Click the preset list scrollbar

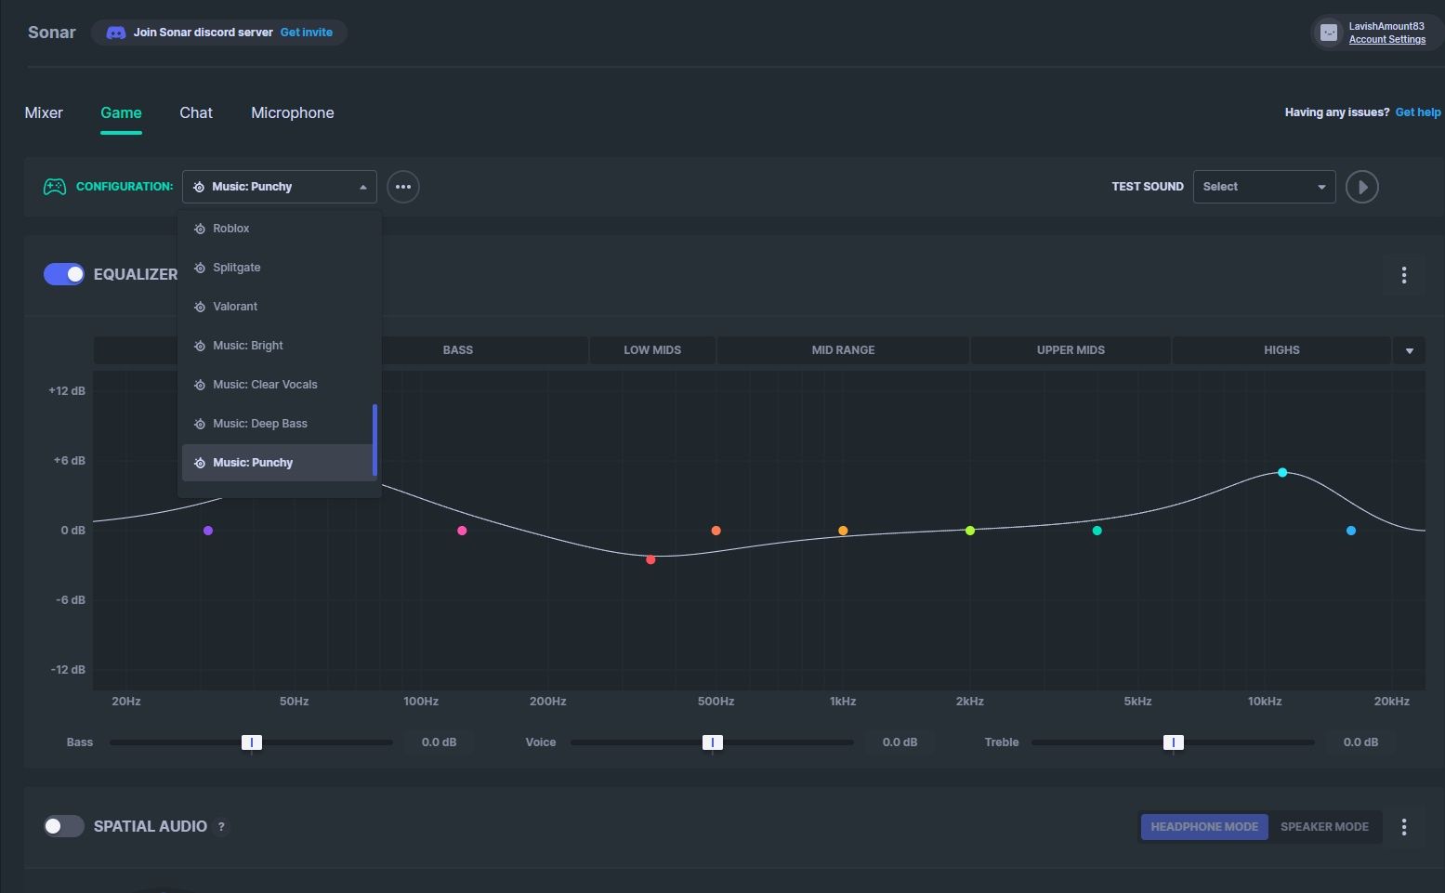[x=374, y=440]
